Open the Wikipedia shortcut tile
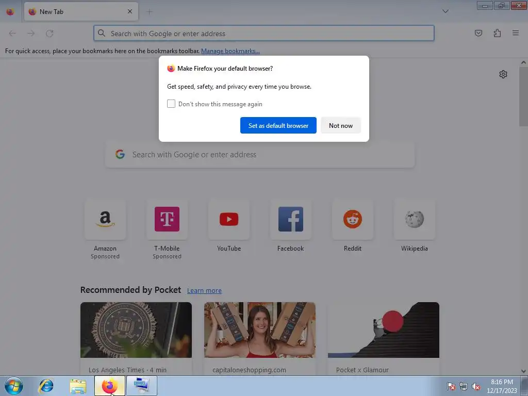 (415, 219)
